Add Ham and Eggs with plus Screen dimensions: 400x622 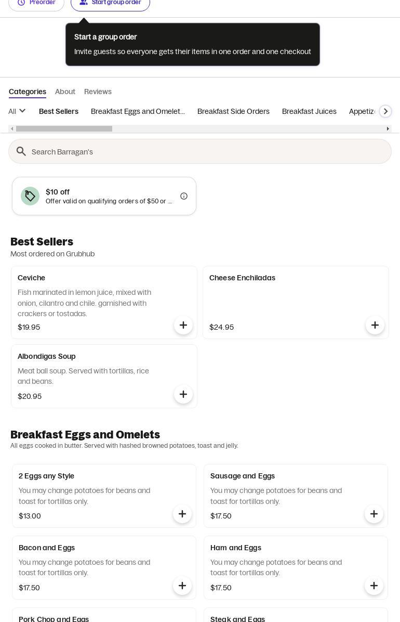(x=374, y=586)
